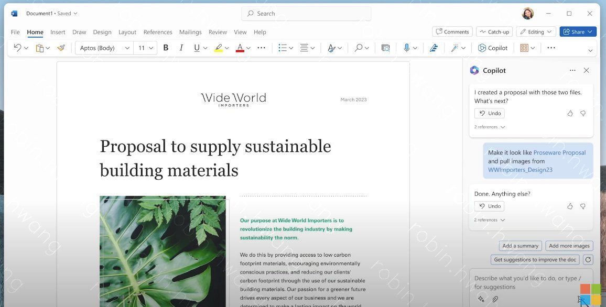Click the Add more images suggestion
Viewport: 606px width, 307px height.
click(569, 246)
